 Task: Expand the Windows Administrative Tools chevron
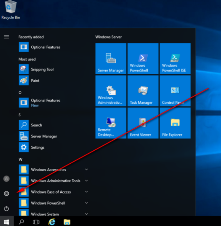pyautogui.click(x=87, y=180)
